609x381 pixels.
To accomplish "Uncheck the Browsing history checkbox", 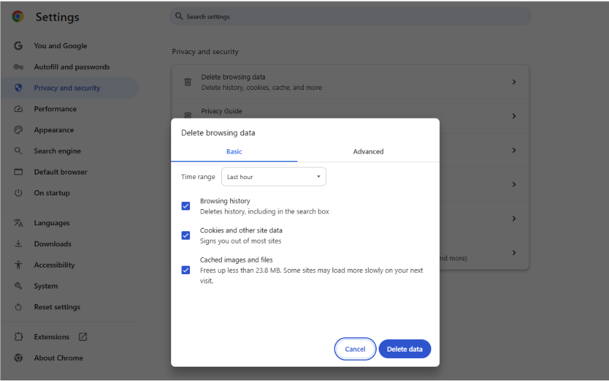I will [x=185, y=206].
